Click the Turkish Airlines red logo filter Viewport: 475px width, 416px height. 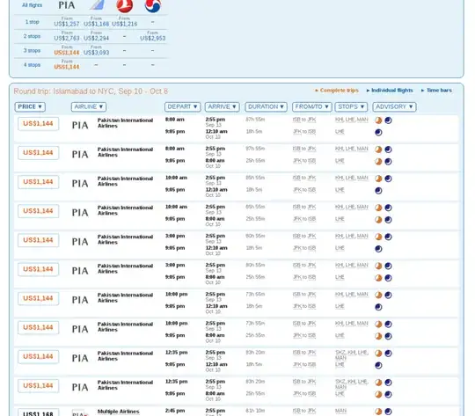click(x=125, y=6)
